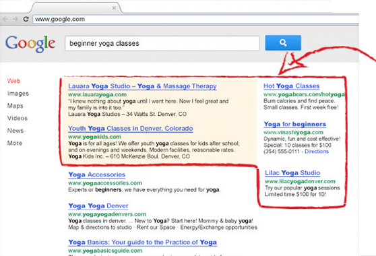Screen dimensions: 376x256
Task: Open the More search options
Action: (x=15, y=143)
